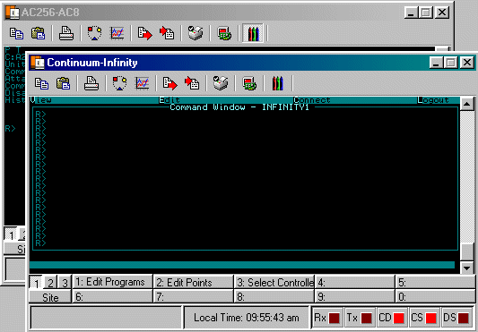Switch to function key page tab 3

[x=65, y=283]
